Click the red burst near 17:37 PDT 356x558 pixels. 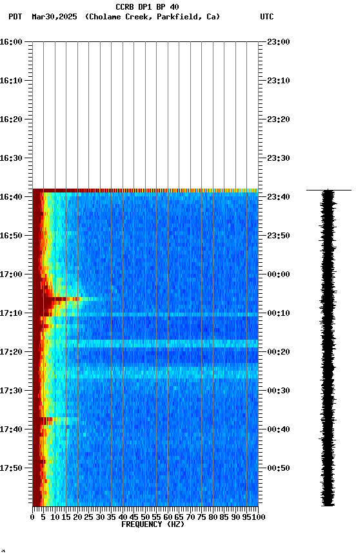pyautogui.click(x=48, y=420)
